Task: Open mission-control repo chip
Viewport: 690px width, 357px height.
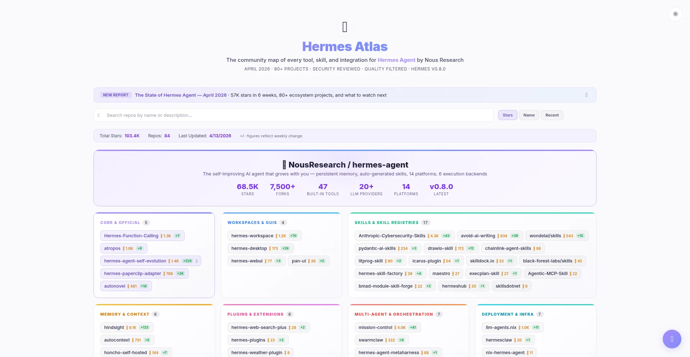Action: point(388,328)
